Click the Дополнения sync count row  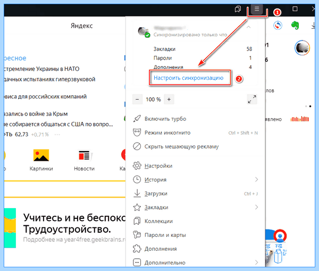(x=203, y=67)
